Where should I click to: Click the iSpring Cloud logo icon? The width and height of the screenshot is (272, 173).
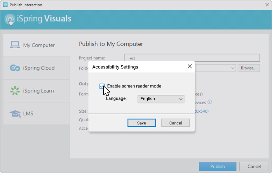(x=15, y=68)
